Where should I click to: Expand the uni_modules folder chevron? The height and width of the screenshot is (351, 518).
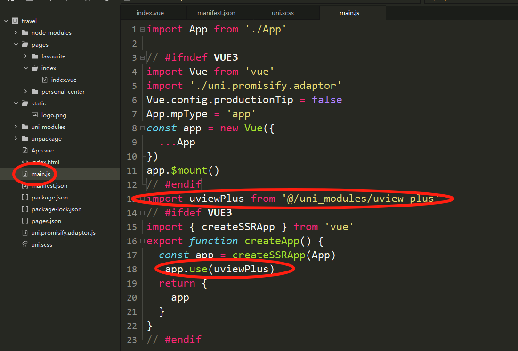click(x=16, y=127)
